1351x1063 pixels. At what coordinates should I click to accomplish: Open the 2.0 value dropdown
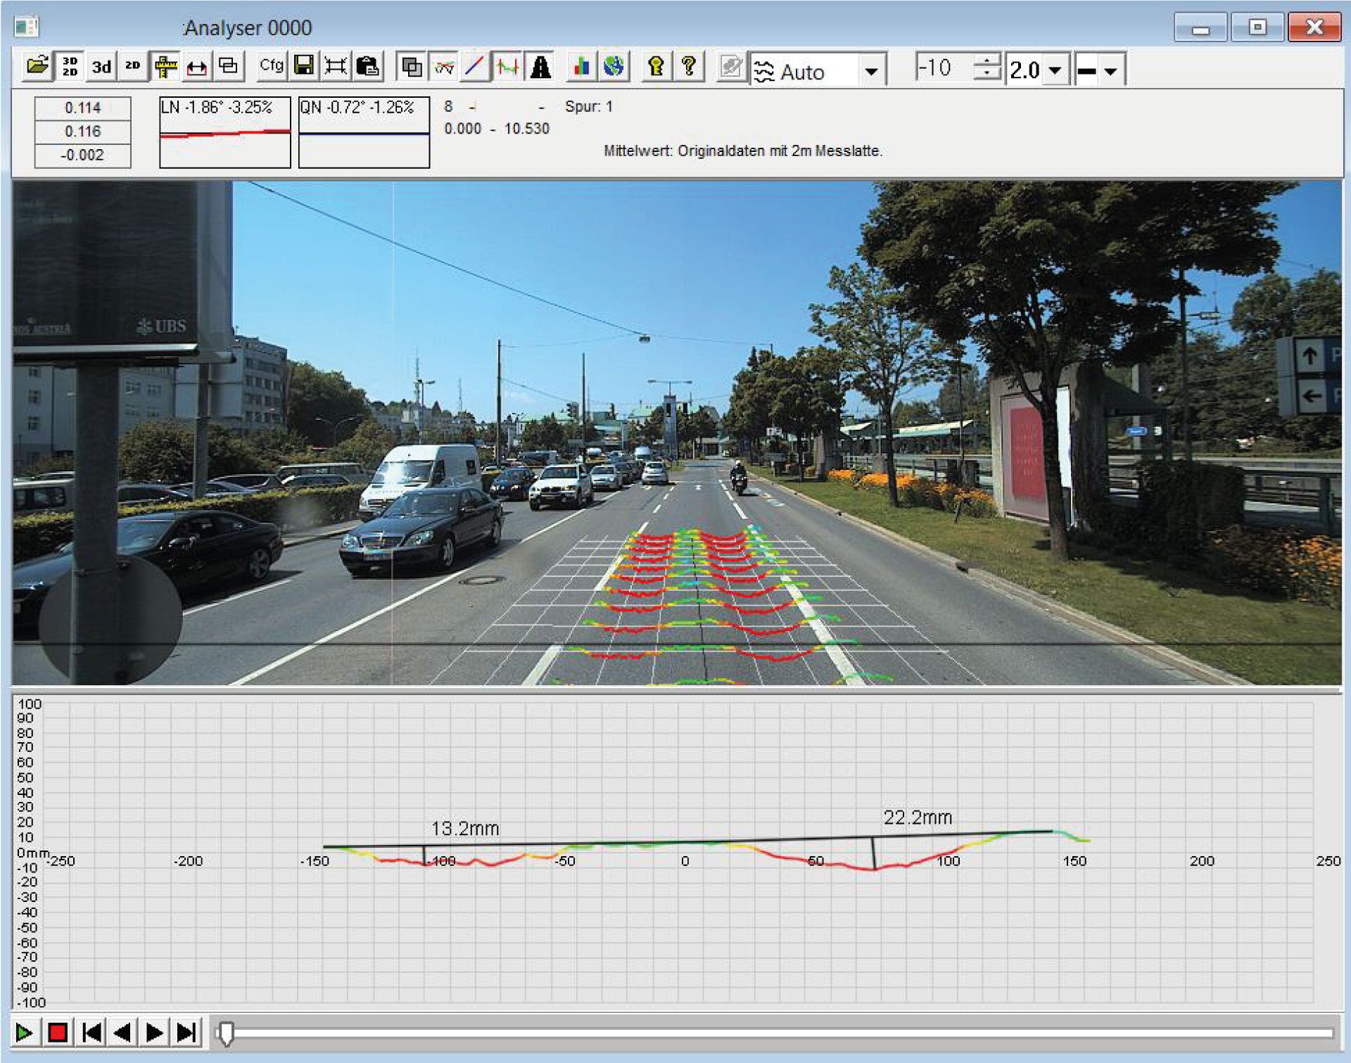(x=1055, y=70)
